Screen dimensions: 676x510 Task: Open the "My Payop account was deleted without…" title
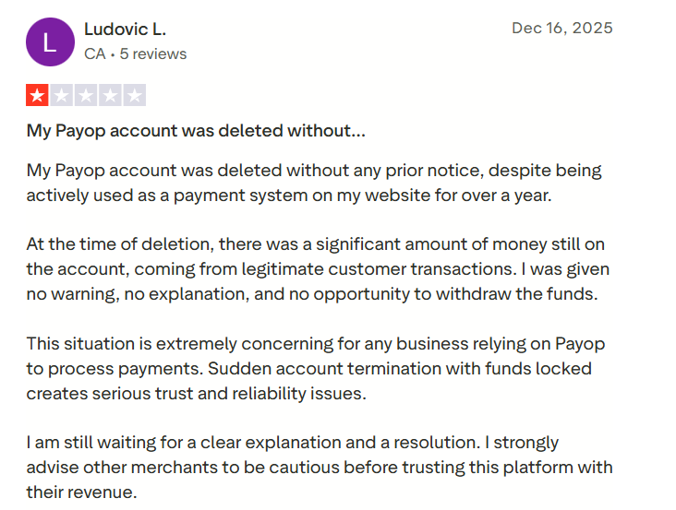pos(196,130)
